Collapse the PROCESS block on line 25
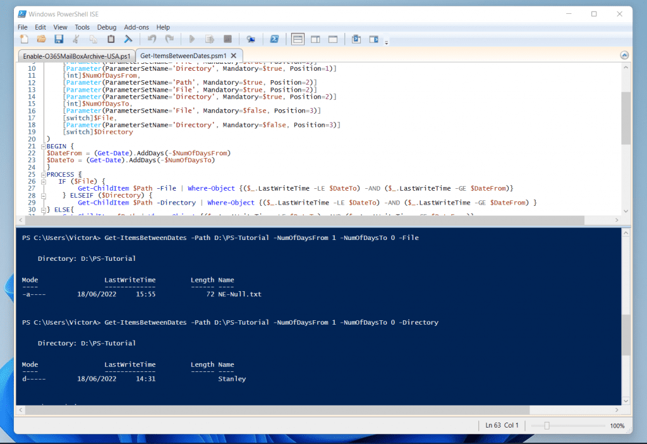647x444 pixels. pyautogui.click(x=44, y=174)
